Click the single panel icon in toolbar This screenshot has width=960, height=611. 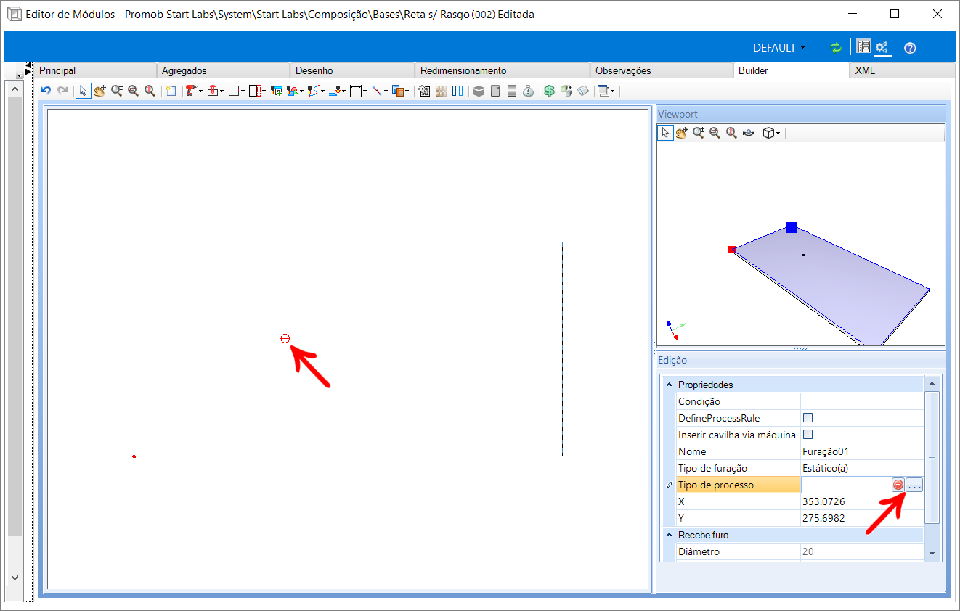[x=511, y=91]
